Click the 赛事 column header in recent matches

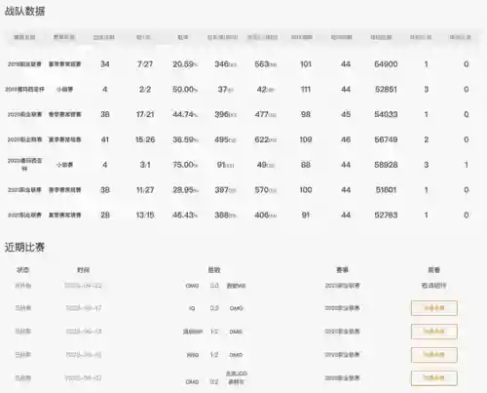point(342,270)
